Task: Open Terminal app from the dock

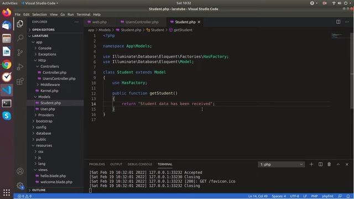Action: pos(7,103)
